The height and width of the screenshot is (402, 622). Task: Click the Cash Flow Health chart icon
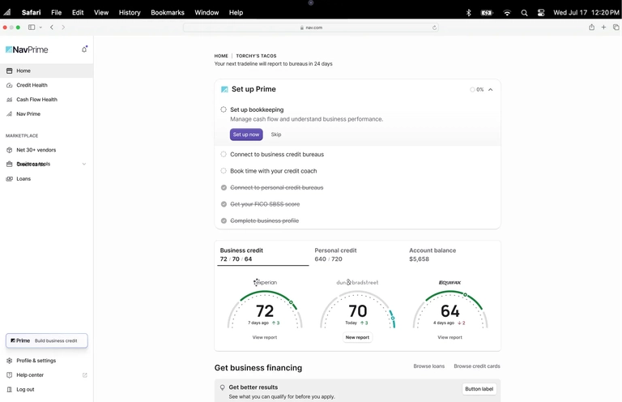pyautogui.click(x=10, y=99)
